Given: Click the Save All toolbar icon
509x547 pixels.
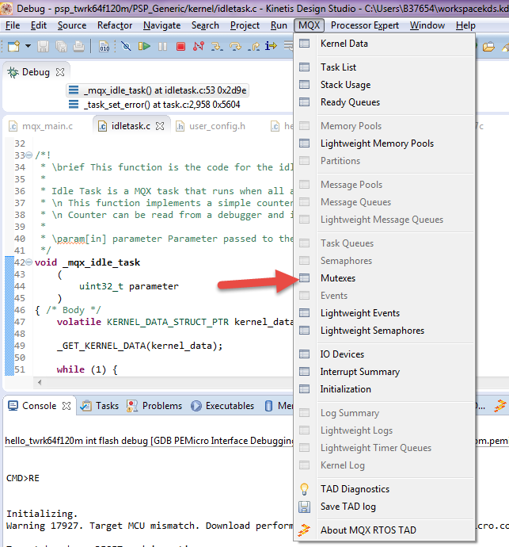Looking at the screenshot, I should tap(61, 46).
